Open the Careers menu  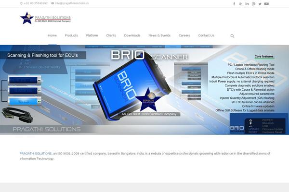pyautogui.click(x=184, y=36)
